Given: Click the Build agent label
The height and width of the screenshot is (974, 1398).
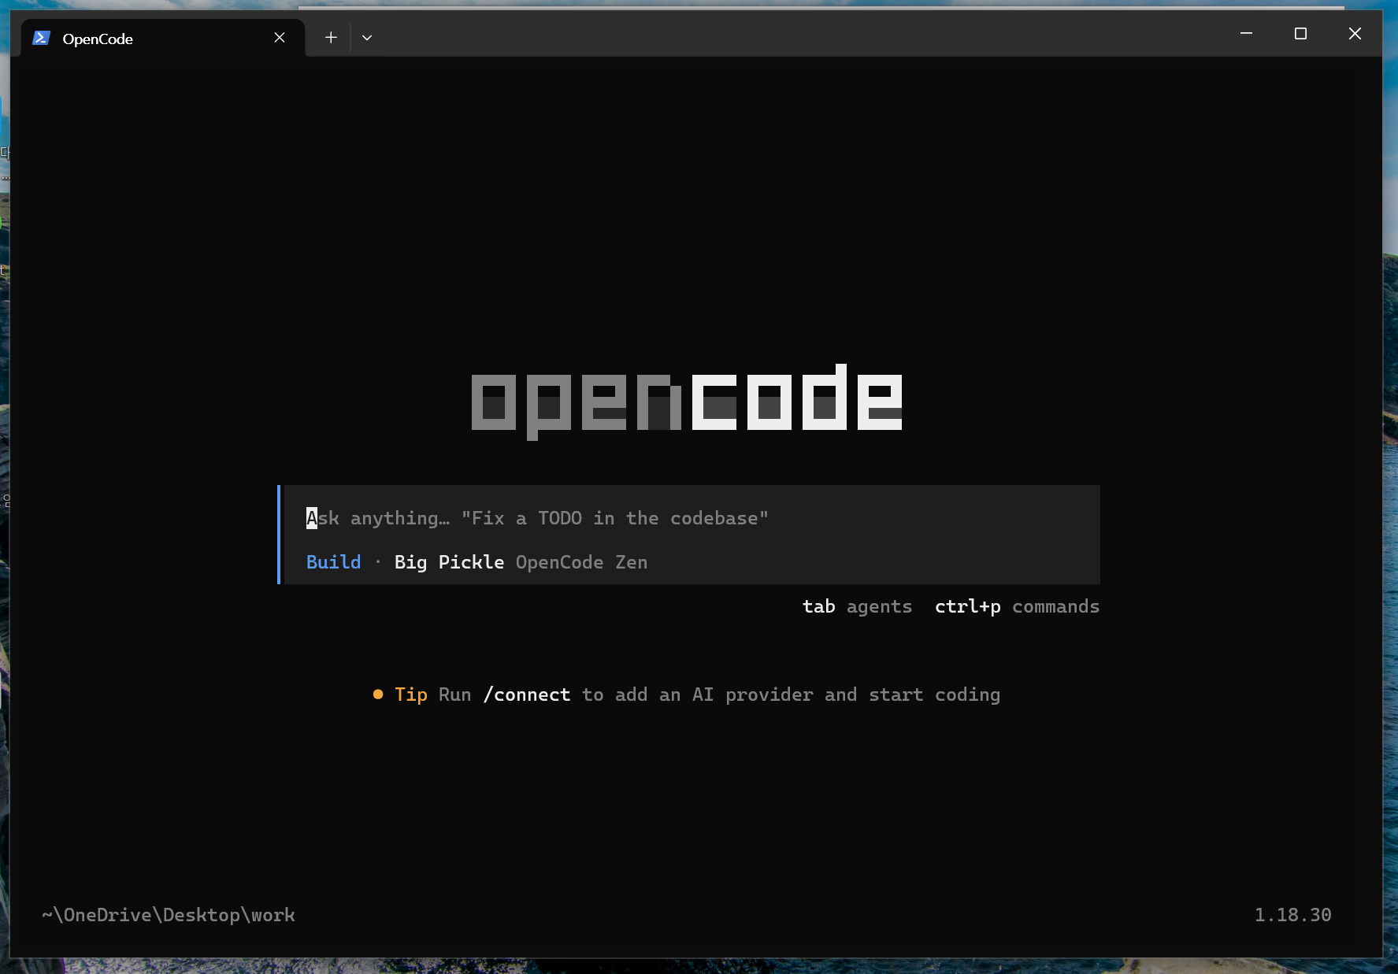Looking at the screenshot, I should pos(334,562).
